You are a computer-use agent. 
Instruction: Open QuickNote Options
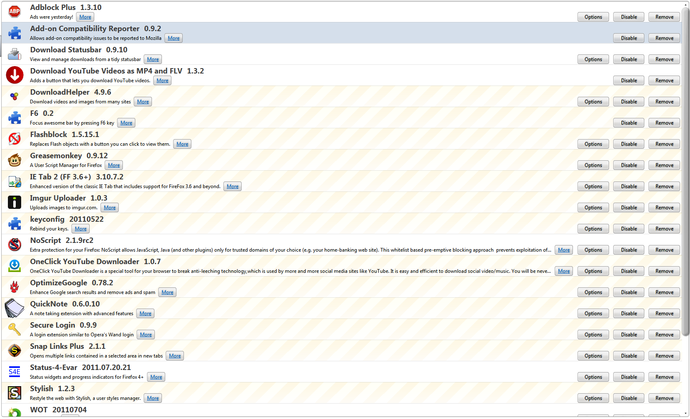click(x=593, y=314)
